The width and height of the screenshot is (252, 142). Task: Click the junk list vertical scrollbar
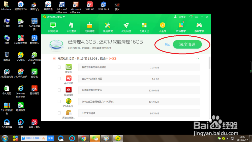209,63
